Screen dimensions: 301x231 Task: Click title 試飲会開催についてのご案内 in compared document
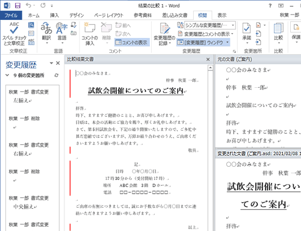[136, 91]
